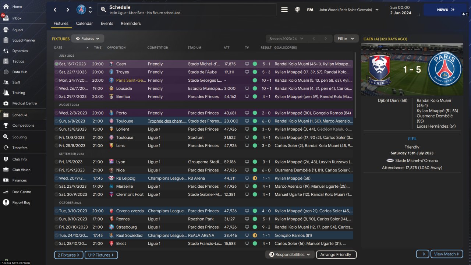
Task: Select Competitions in the sidebar
Action: 23,126
